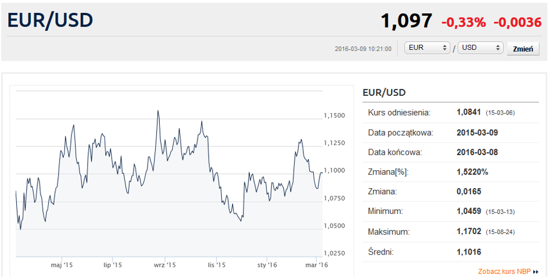The image size is (549, 280).
Task: Click the maj '15 axis label
Action: coord(61,265)
